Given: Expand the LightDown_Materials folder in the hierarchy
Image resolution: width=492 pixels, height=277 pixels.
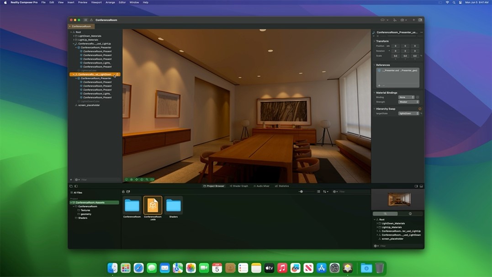Looking at the screenshot, I should coord(74,36).
